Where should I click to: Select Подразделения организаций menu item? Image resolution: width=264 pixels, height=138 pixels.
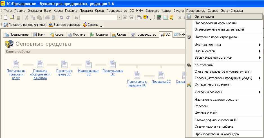coord(224,23)
